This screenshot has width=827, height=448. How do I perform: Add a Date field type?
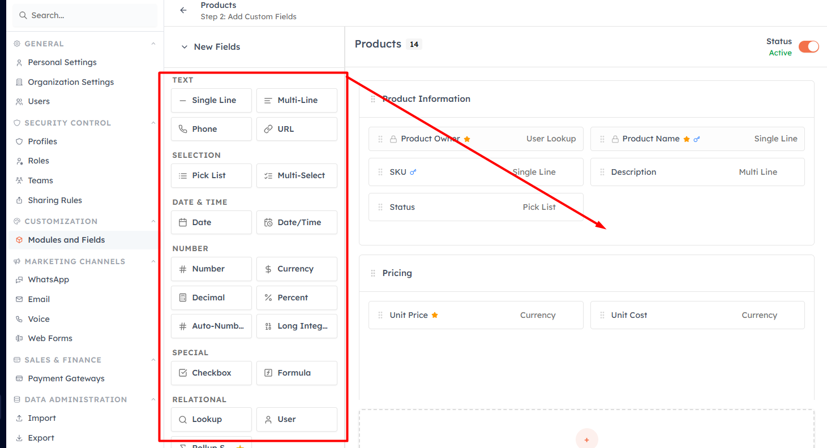click(211, 222)
